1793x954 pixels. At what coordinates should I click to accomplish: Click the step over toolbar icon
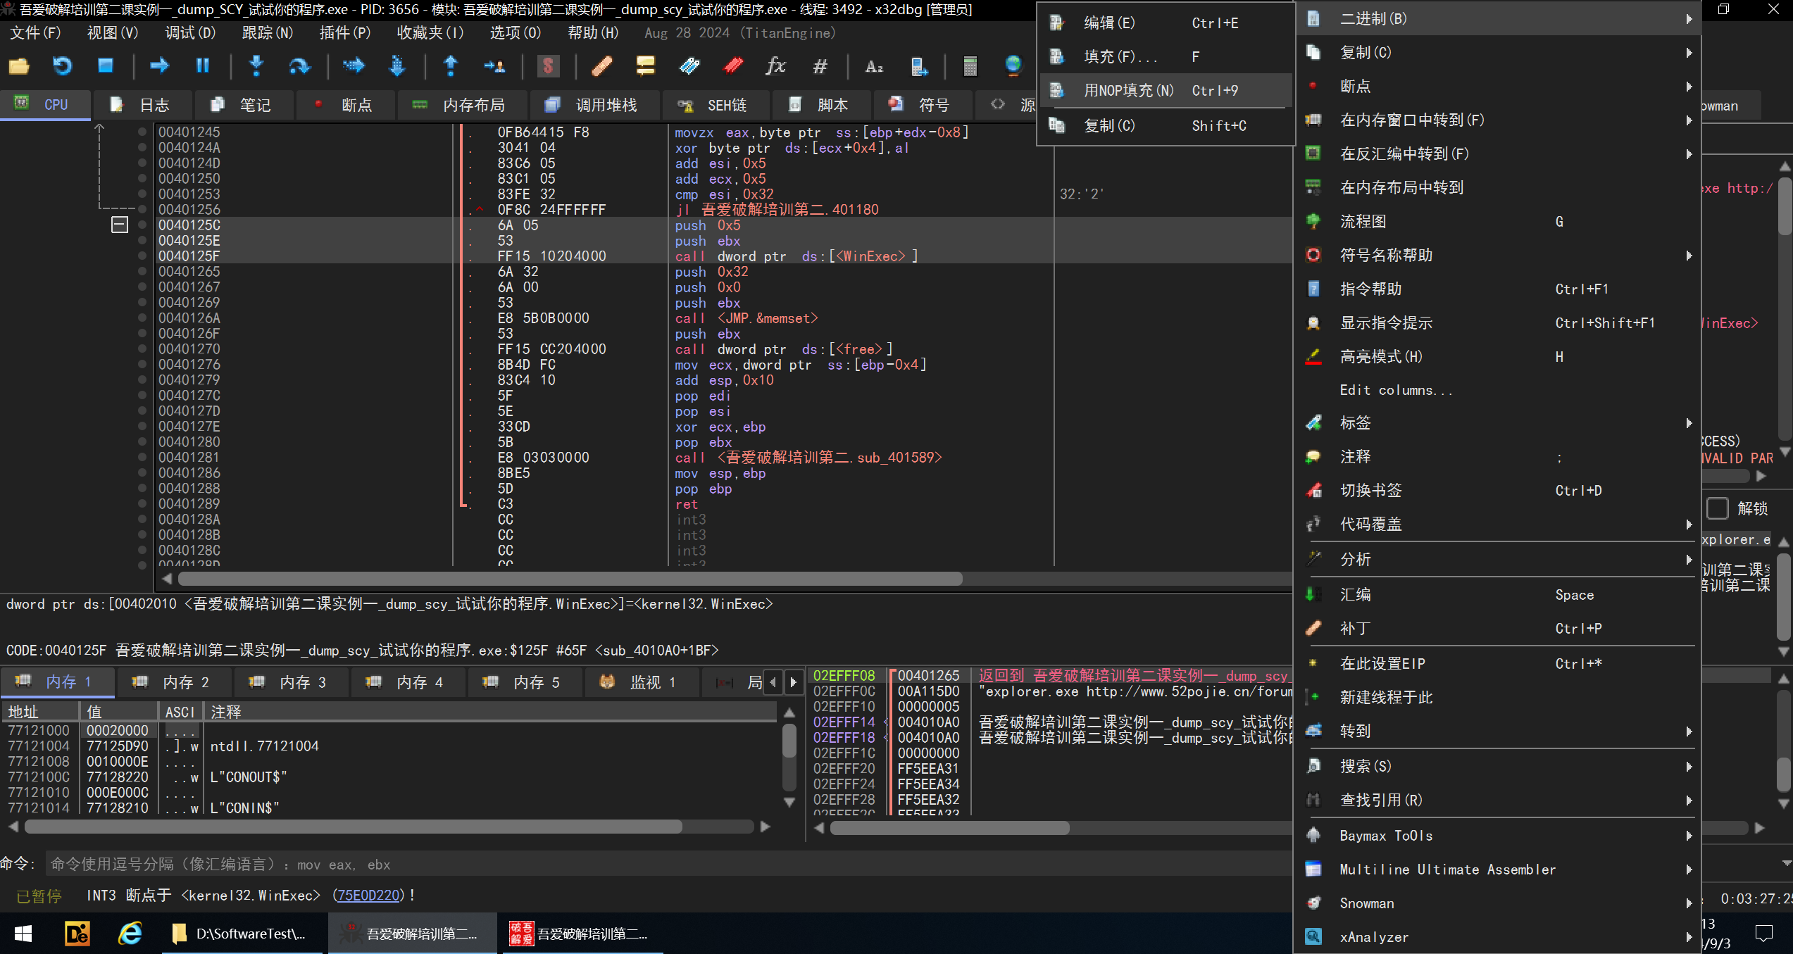[299, 66]
